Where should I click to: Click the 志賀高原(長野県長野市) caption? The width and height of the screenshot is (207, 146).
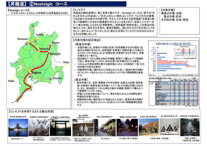39,117
